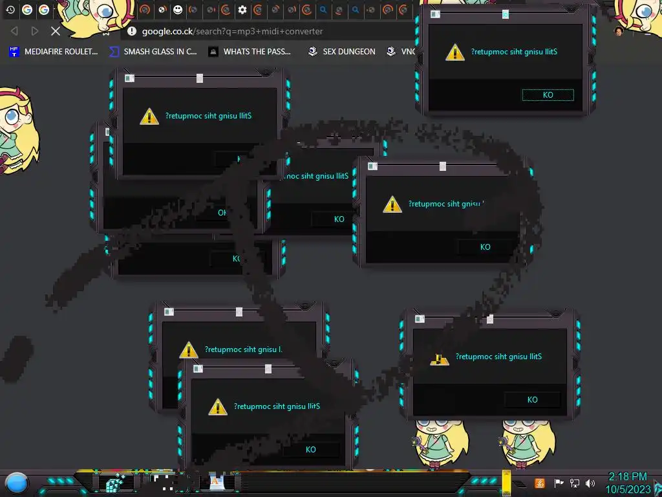This screenshot has width=662, height=497.
Task: Open the Action Center flag icon
Action: (x=559, y=483)
